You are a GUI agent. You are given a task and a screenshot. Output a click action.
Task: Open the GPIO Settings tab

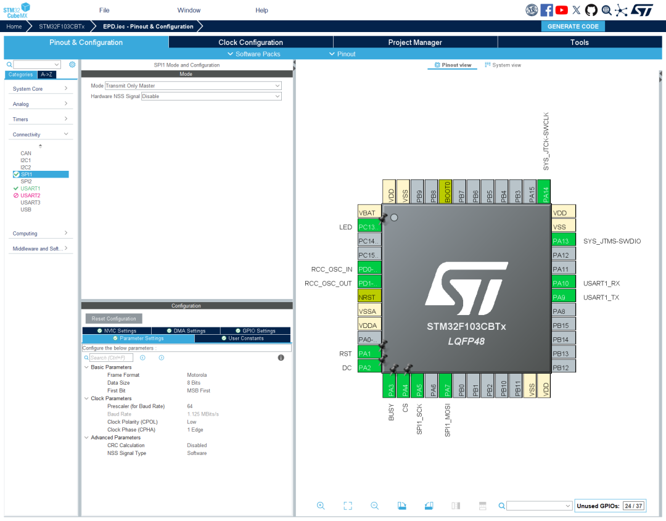(256, 330)
